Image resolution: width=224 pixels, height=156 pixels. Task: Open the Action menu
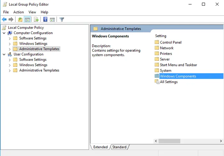[x=18, y=12]
